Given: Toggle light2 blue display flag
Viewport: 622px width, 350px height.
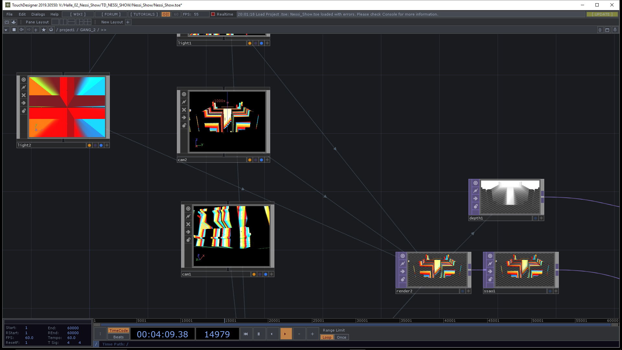Looking at the screenshot, I should [x=101, y=145].
